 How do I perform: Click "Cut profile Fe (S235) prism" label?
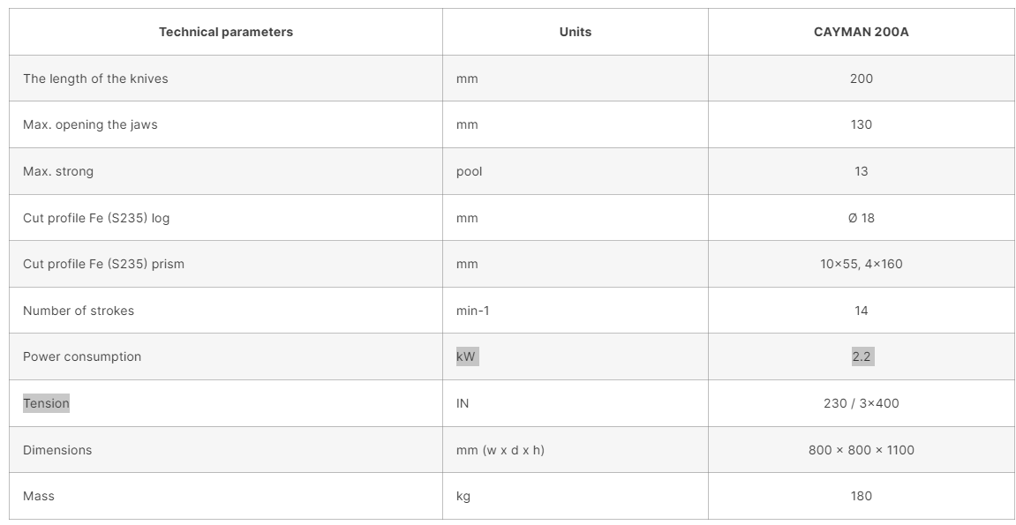(x=103, y=264)
